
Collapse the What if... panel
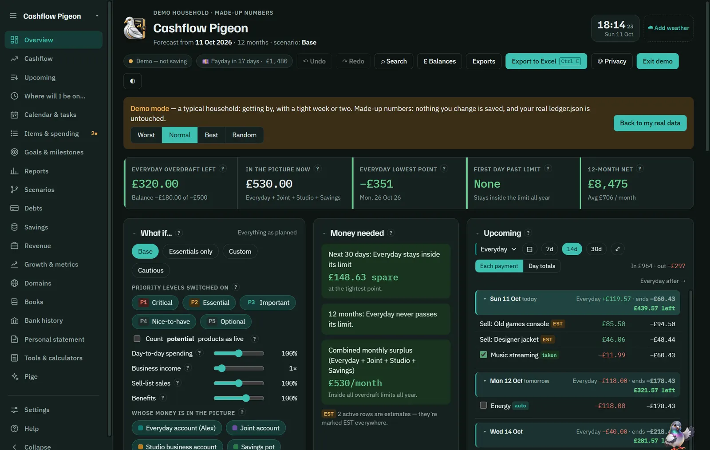(x=134, y=233)
